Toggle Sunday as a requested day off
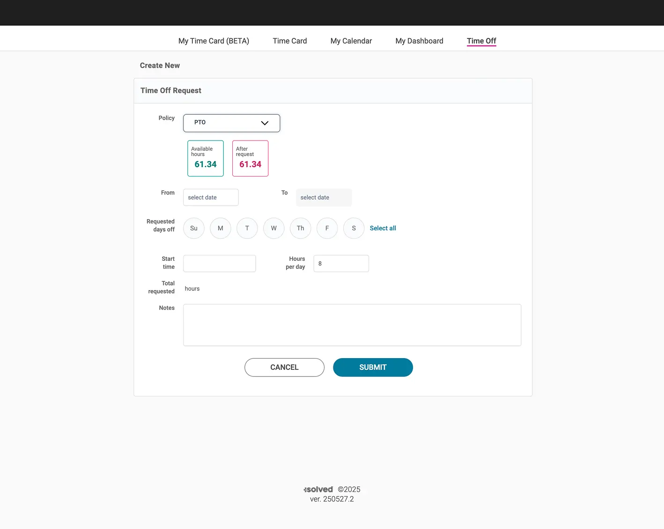Screen dimensions: 664x529 tap(193, 228)
